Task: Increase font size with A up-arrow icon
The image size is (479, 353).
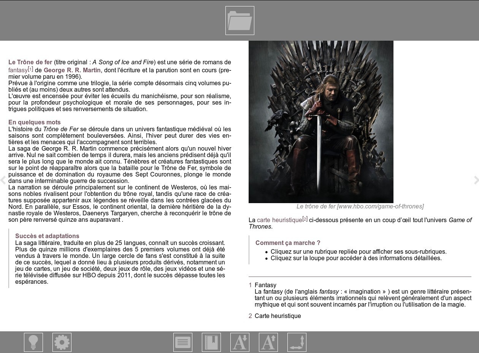Action: [268, 342]
